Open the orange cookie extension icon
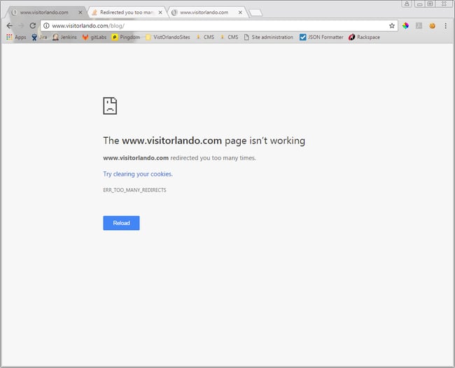Viewport: 455px width, 368px height. 433,26
